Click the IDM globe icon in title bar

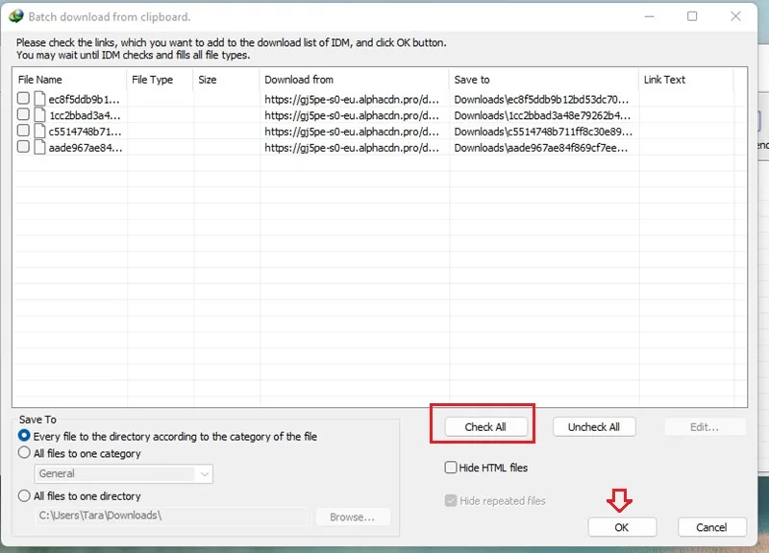point(16,16)
